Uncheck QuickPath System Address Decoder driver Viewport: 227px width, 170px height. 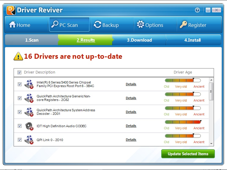[x=20, y=112]
